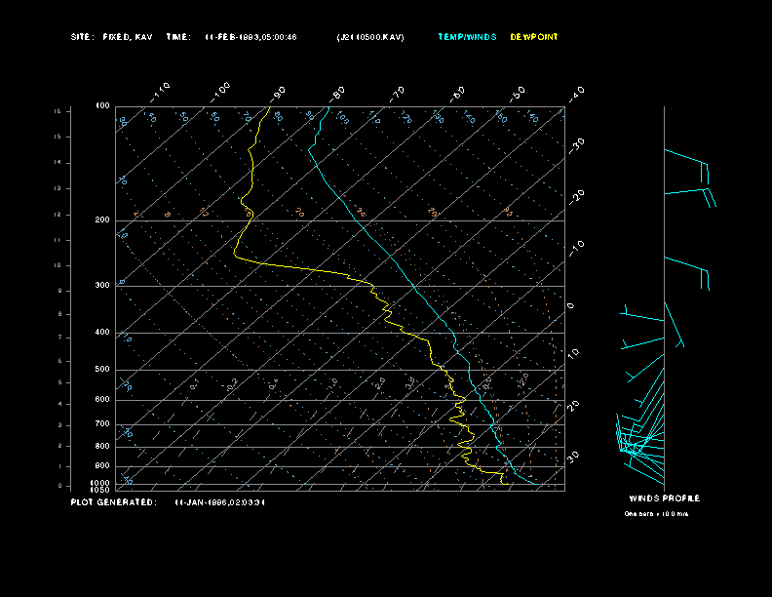This screenshot has height=597, width=772.
Task: Click the 500 pressure level label
Action: coord(102,369)
